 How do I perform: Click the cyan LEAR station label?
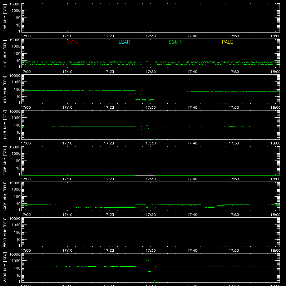[x=124, y=42]
